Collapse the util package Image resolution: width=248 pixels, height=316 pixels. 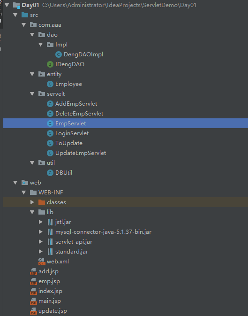[x=32, y=163]
